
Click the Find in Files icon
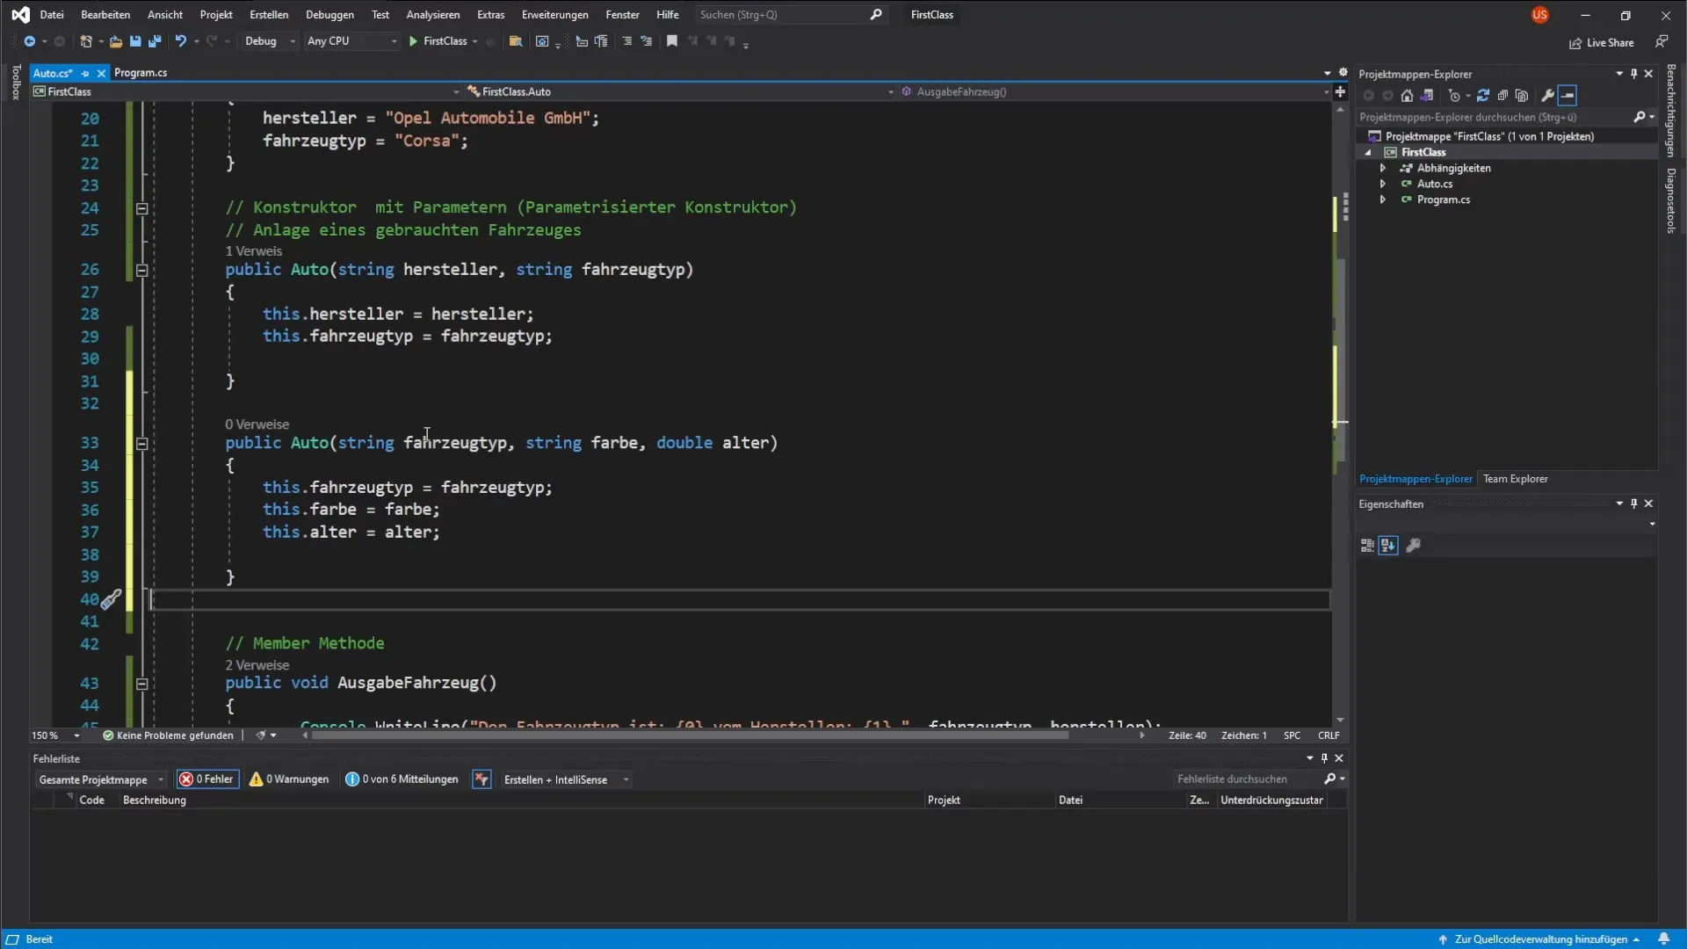pyautogui.click(x=516, y=41)
